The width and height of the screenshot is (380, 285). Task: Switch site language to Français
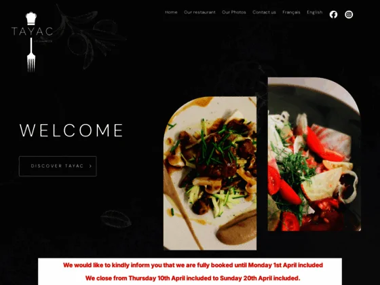pyautogui.click(x=291, y=12)
